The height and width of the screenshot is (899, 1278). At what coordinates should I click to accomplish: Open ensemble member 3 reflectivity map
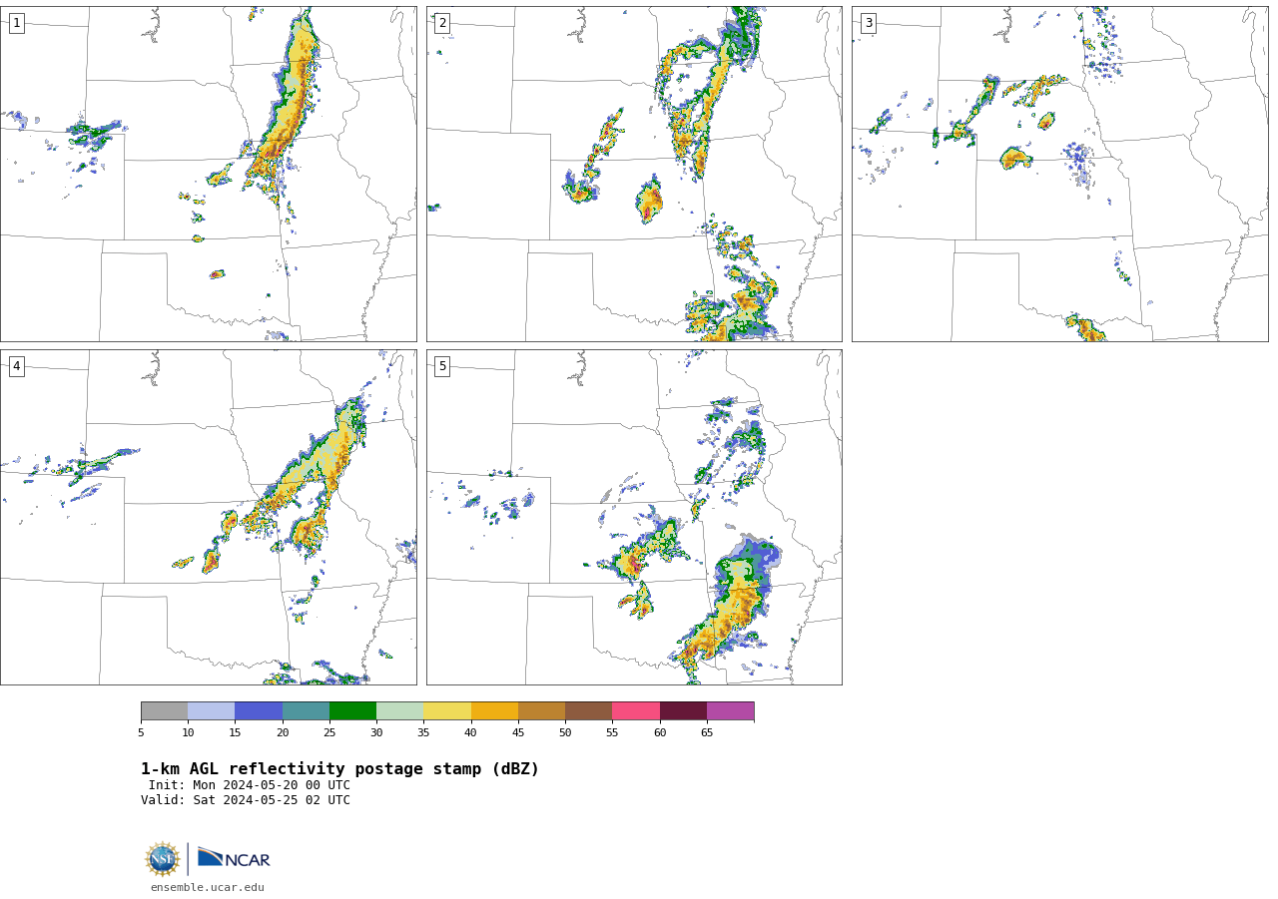(x=1059, y=175)
